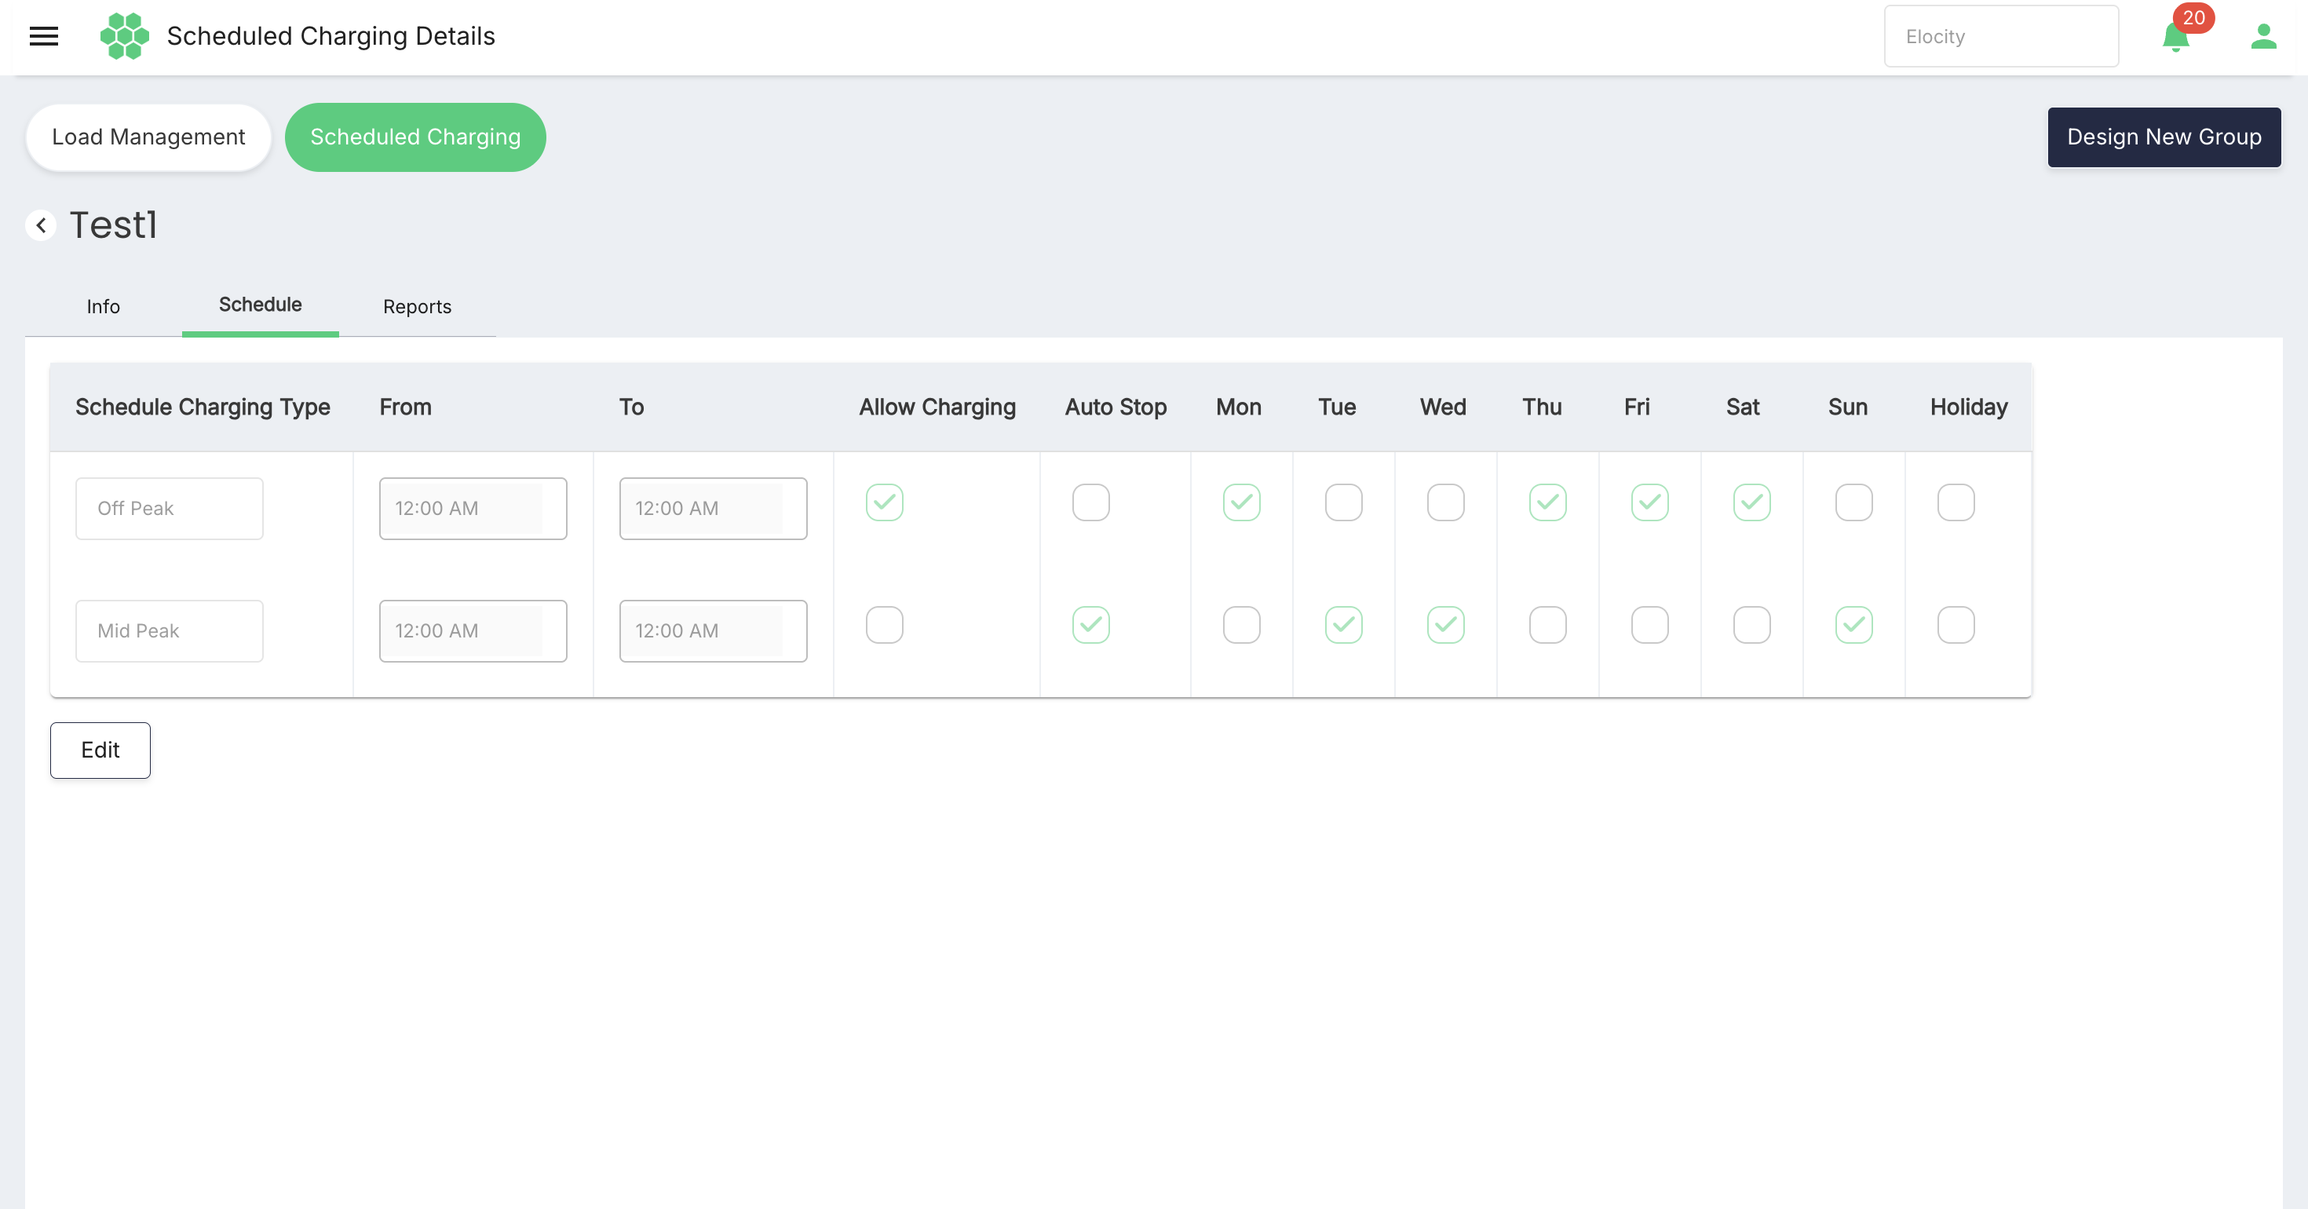
Task: Check Holiday for Off Peak
Action: pyautogui.click(x=1956, y=502)
